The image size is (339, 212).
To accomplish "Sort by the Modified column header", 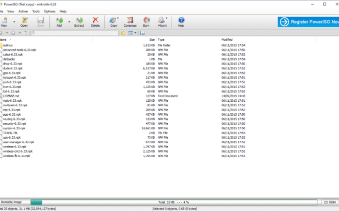I will point(267,39).
